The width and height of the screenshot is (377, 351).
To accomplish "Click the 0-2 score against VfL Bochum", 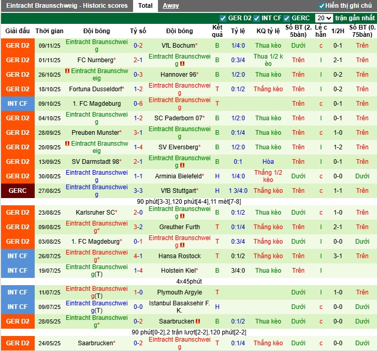I will pyautogui.click(x=138, y=46).
